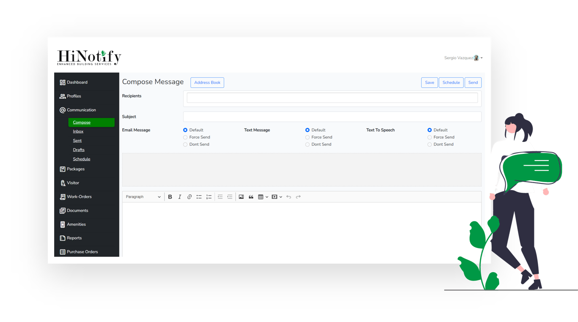Select Force Send for Text Message
This screenshot has width=578, height=322.
tap(308, 137)
